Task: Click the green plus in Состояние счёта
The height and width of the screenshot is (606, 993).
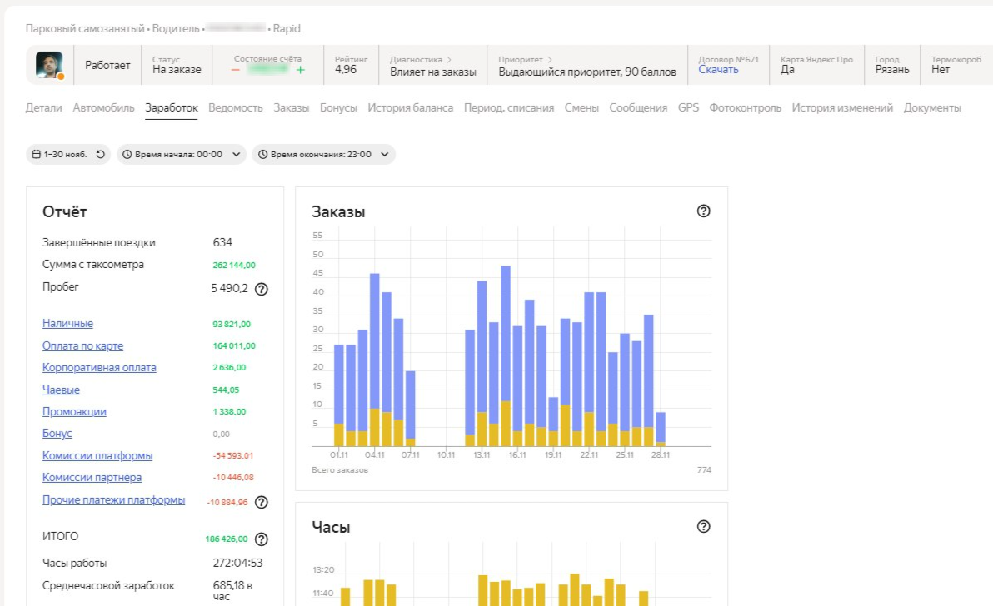Action: tap(301, 70)
